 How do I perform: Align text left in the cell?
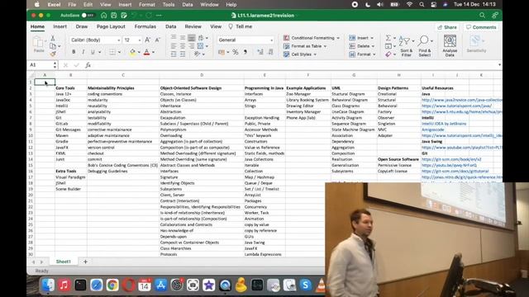pyautogui.click(x=174, y=46)
